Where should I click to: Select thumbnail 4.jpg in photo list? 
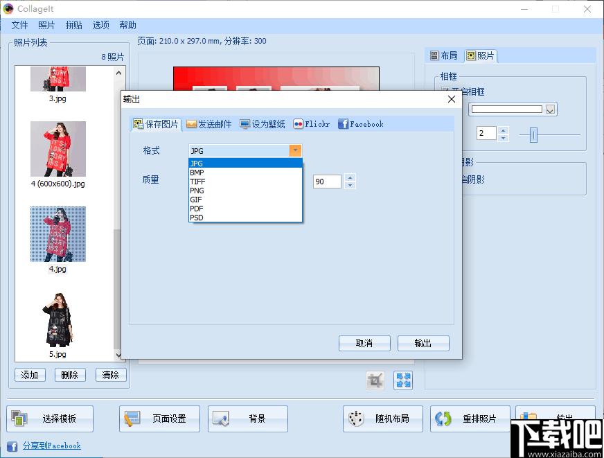[x=58, y=234]
